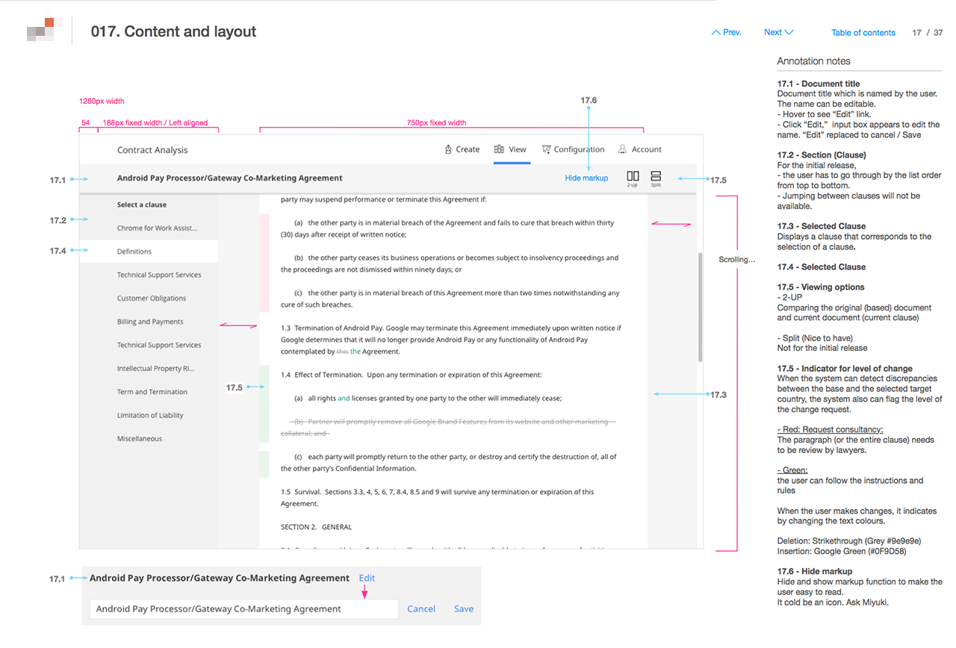
Task: Click Cancel in title editor
Action: pos(421,608)
